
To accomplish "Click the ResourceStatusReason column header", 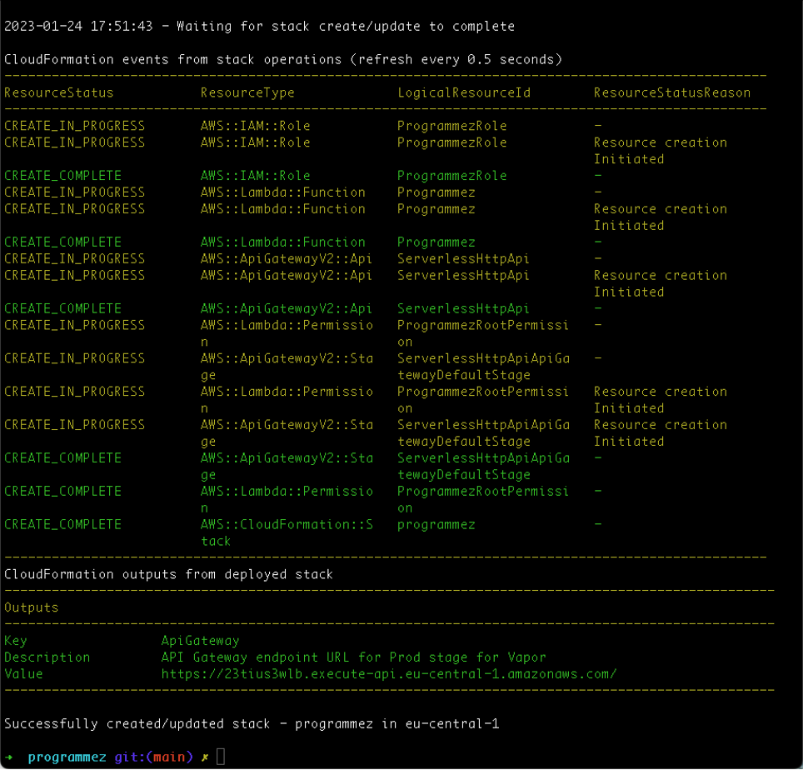I will coord(672,92).
